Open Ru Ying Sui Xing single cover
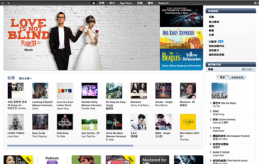The width and height of the screenshot is (259, 164). coord(114,91)
